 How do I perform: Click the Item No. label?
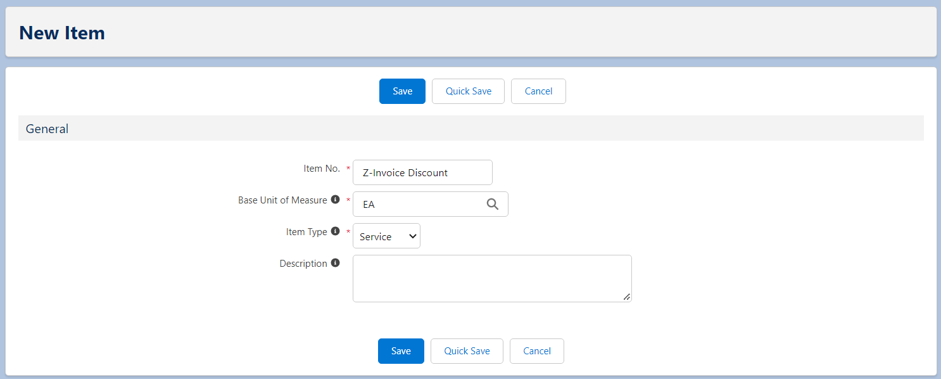[x=322, y=169]
